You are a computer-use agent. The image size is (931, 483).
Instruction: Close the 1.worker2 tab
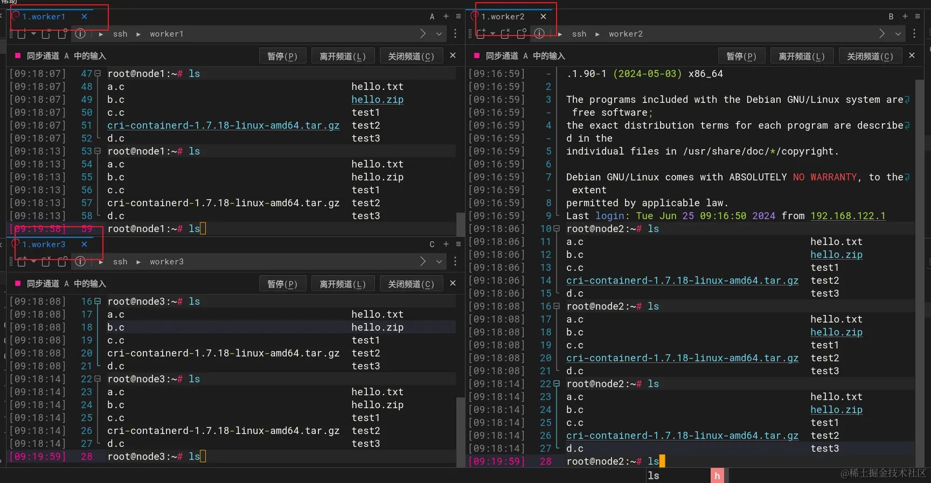click(544, 17)
